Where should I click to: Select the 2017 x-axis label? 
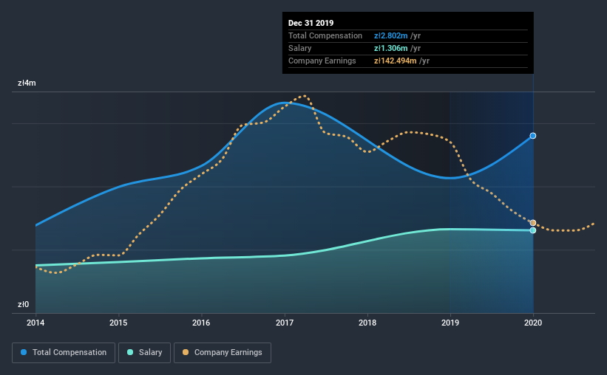(285, 323)
